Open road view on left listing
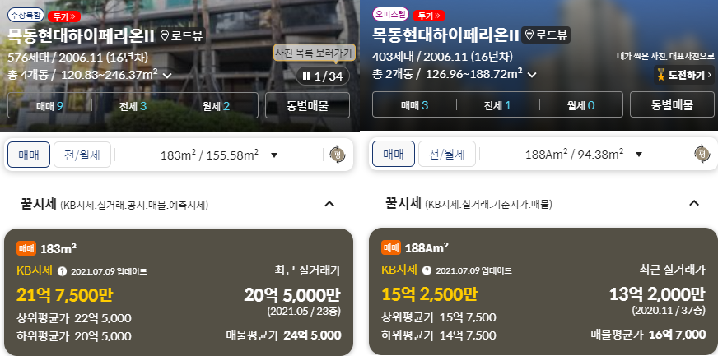The height and width of the screenshot is (356, 718). point(181,35)
